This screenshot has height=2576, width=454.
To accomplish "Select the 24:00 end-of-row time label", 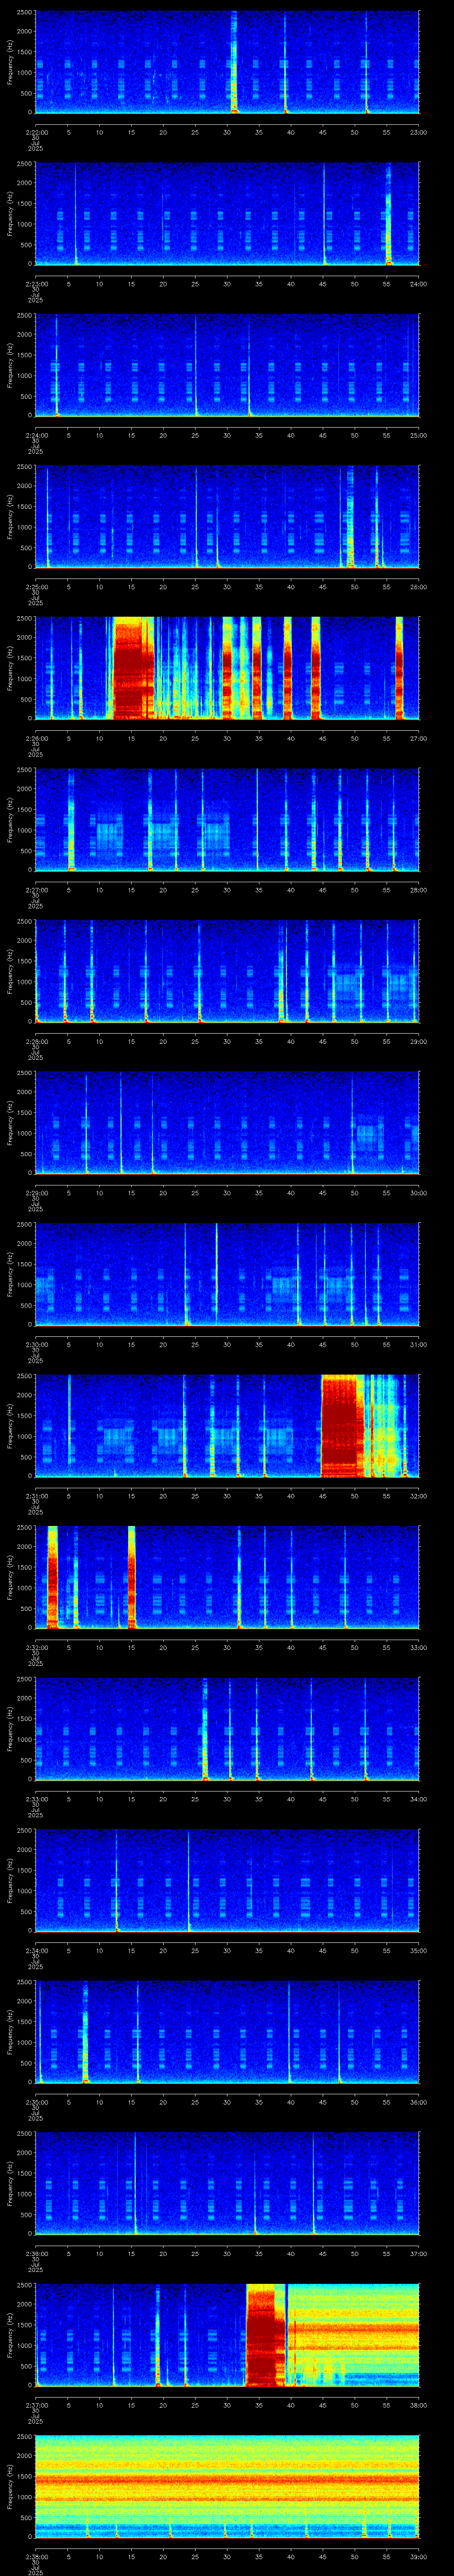I will click(x=418, y=284).
